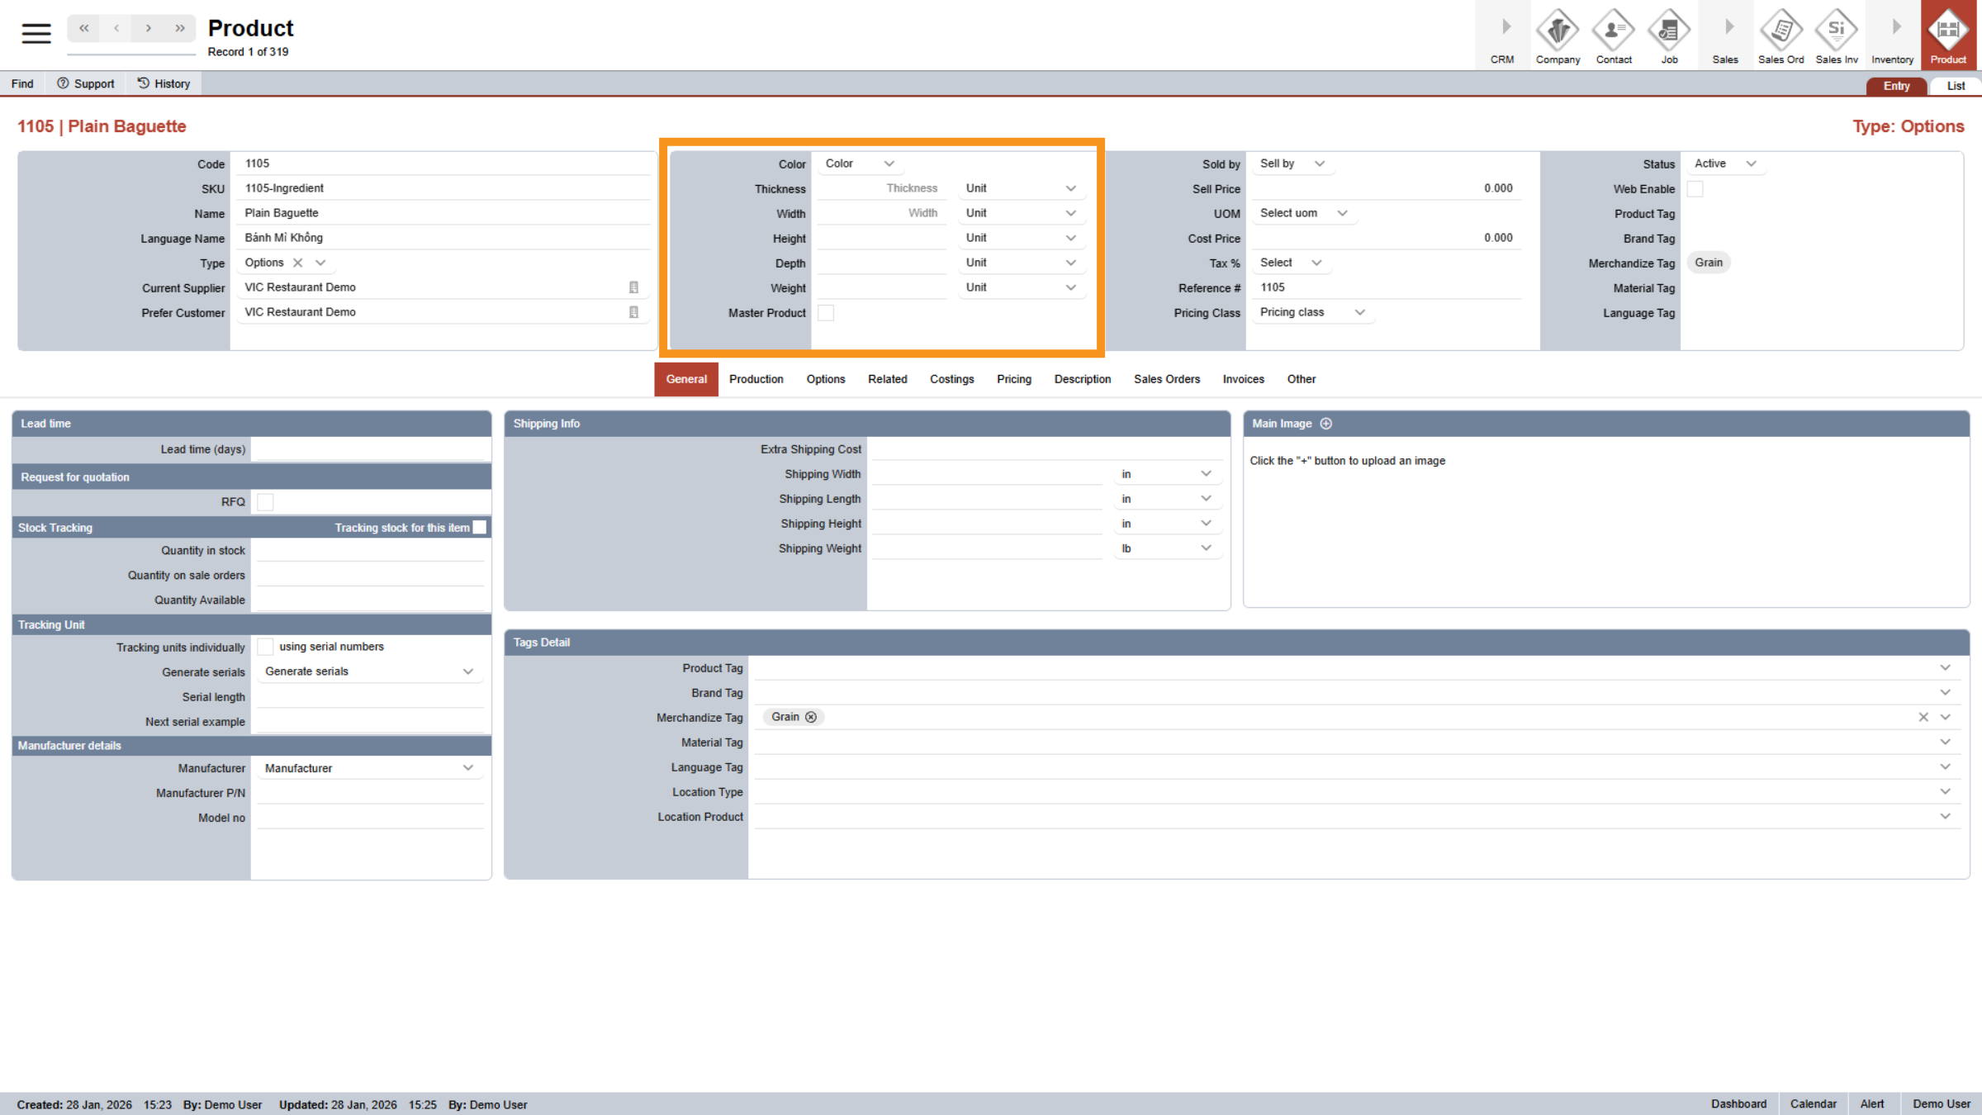Switch to the Costings tab

(x=951, y=379)
